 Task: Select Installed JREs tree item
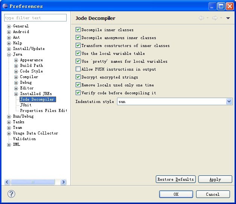36,94
